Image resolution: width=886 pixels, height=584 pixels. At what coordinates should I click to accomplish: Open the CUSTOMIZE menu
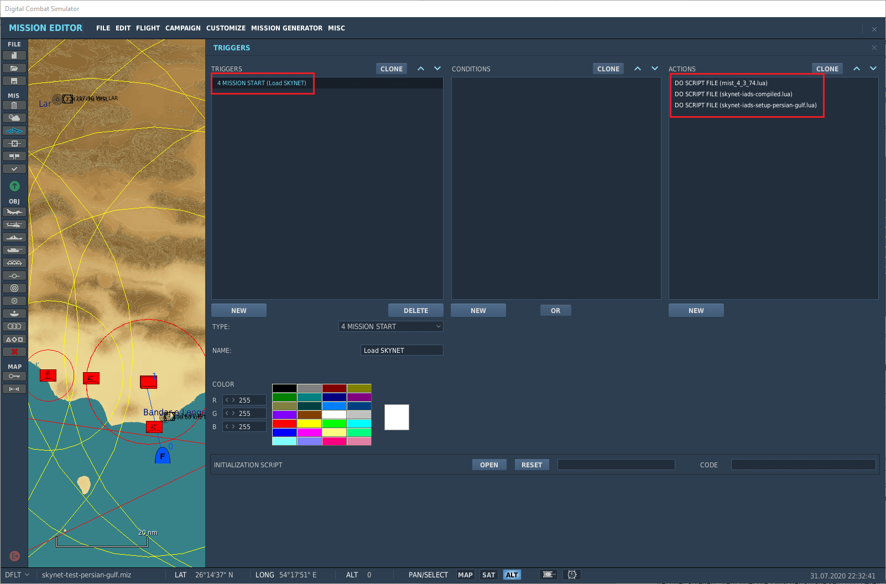(x=226, y=28)
